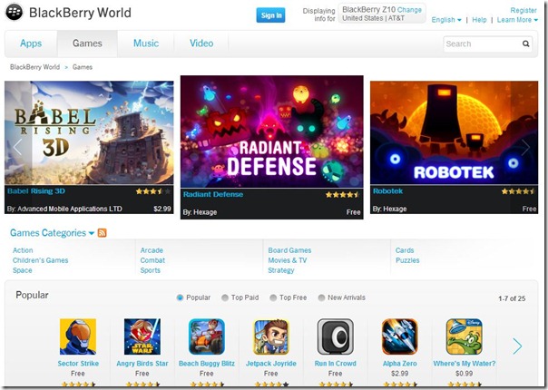Open the Run In Crowd icon

[x=335, y=336]
